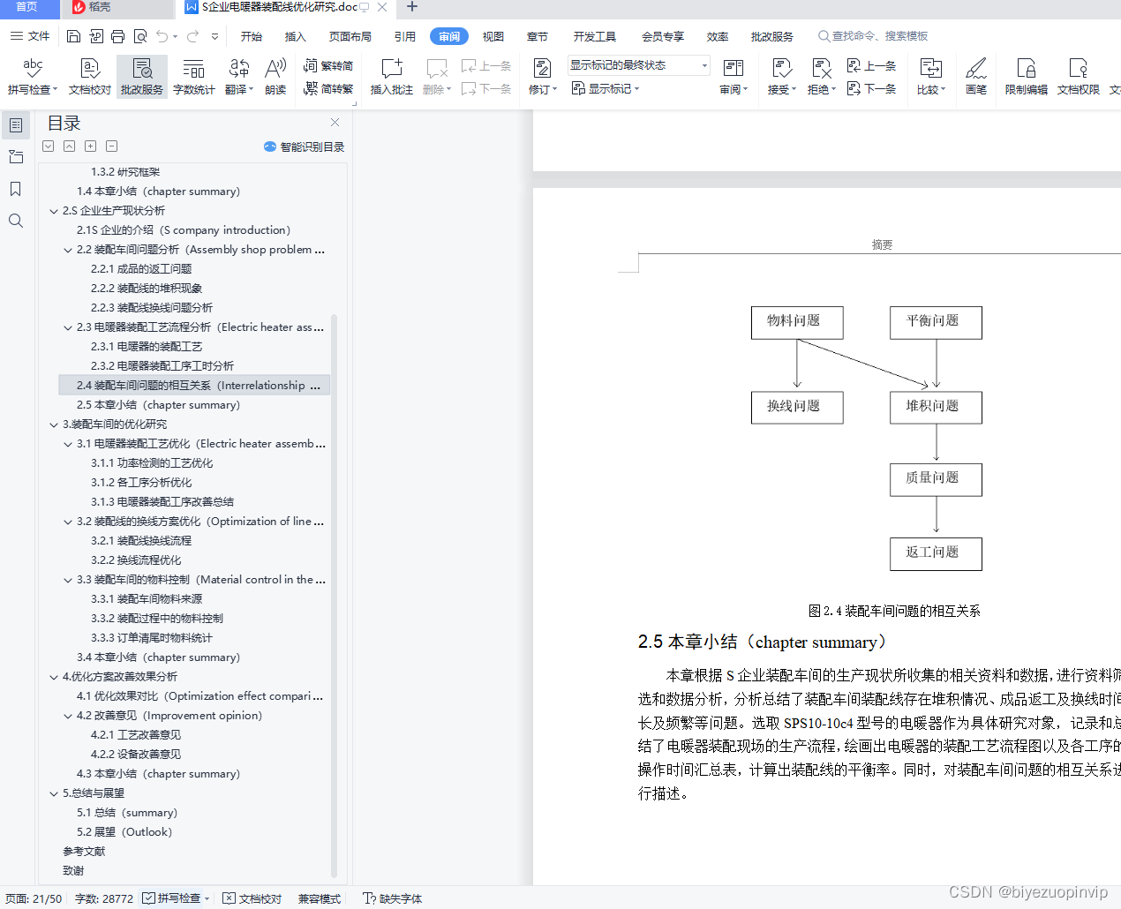Screen dimensions: 1121x909
Task: Click the expand-all icon in outline toolbar
Action: click(90, 146)
